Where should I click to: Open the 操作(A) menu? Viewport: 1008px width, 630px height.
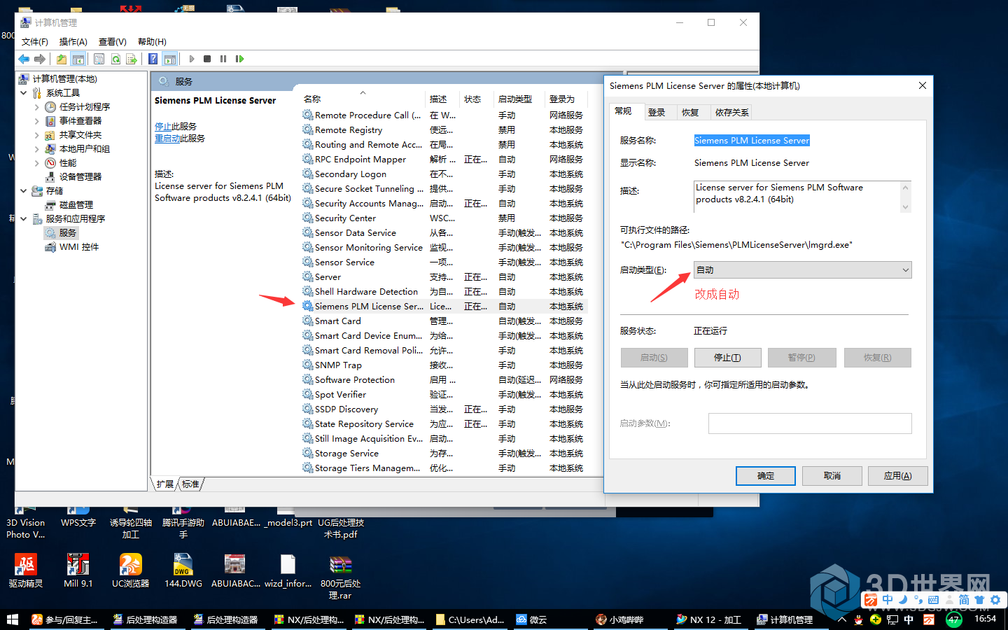[x=73, y=42]
